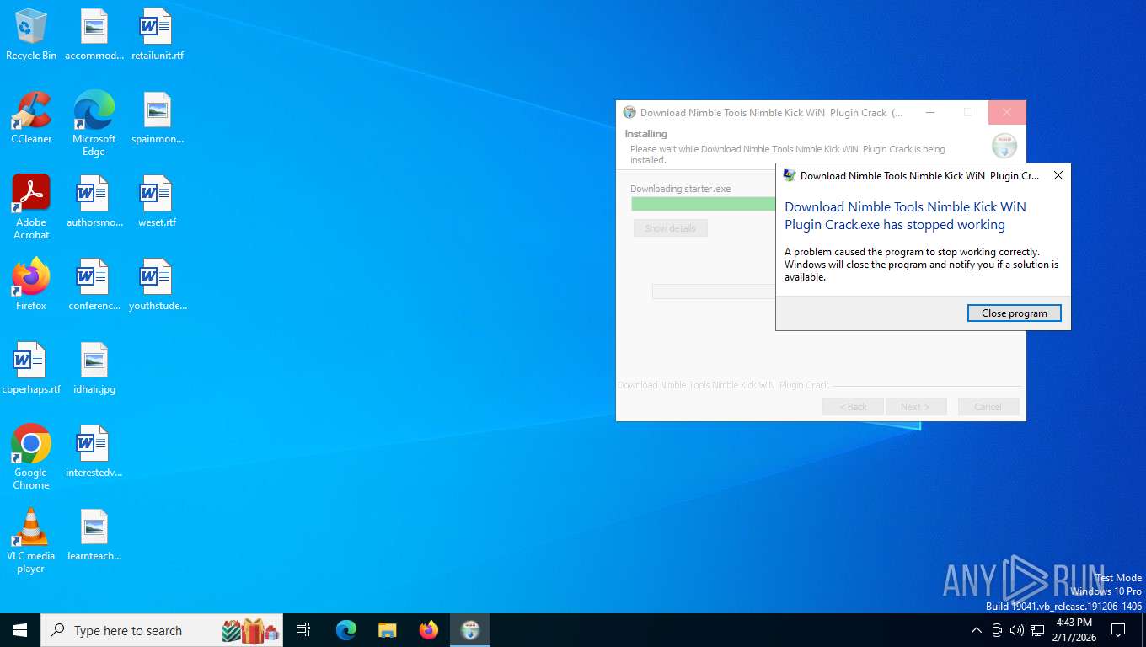Open Task View on the taskbar
1146x647 pixels.
pyautogui.click(x=303, y=630)
